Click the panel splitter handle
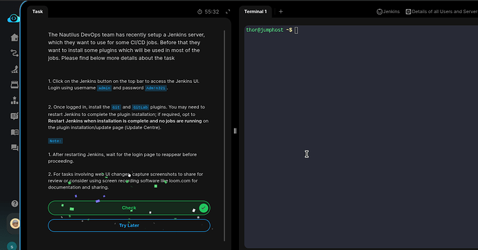 pos(235,131)
